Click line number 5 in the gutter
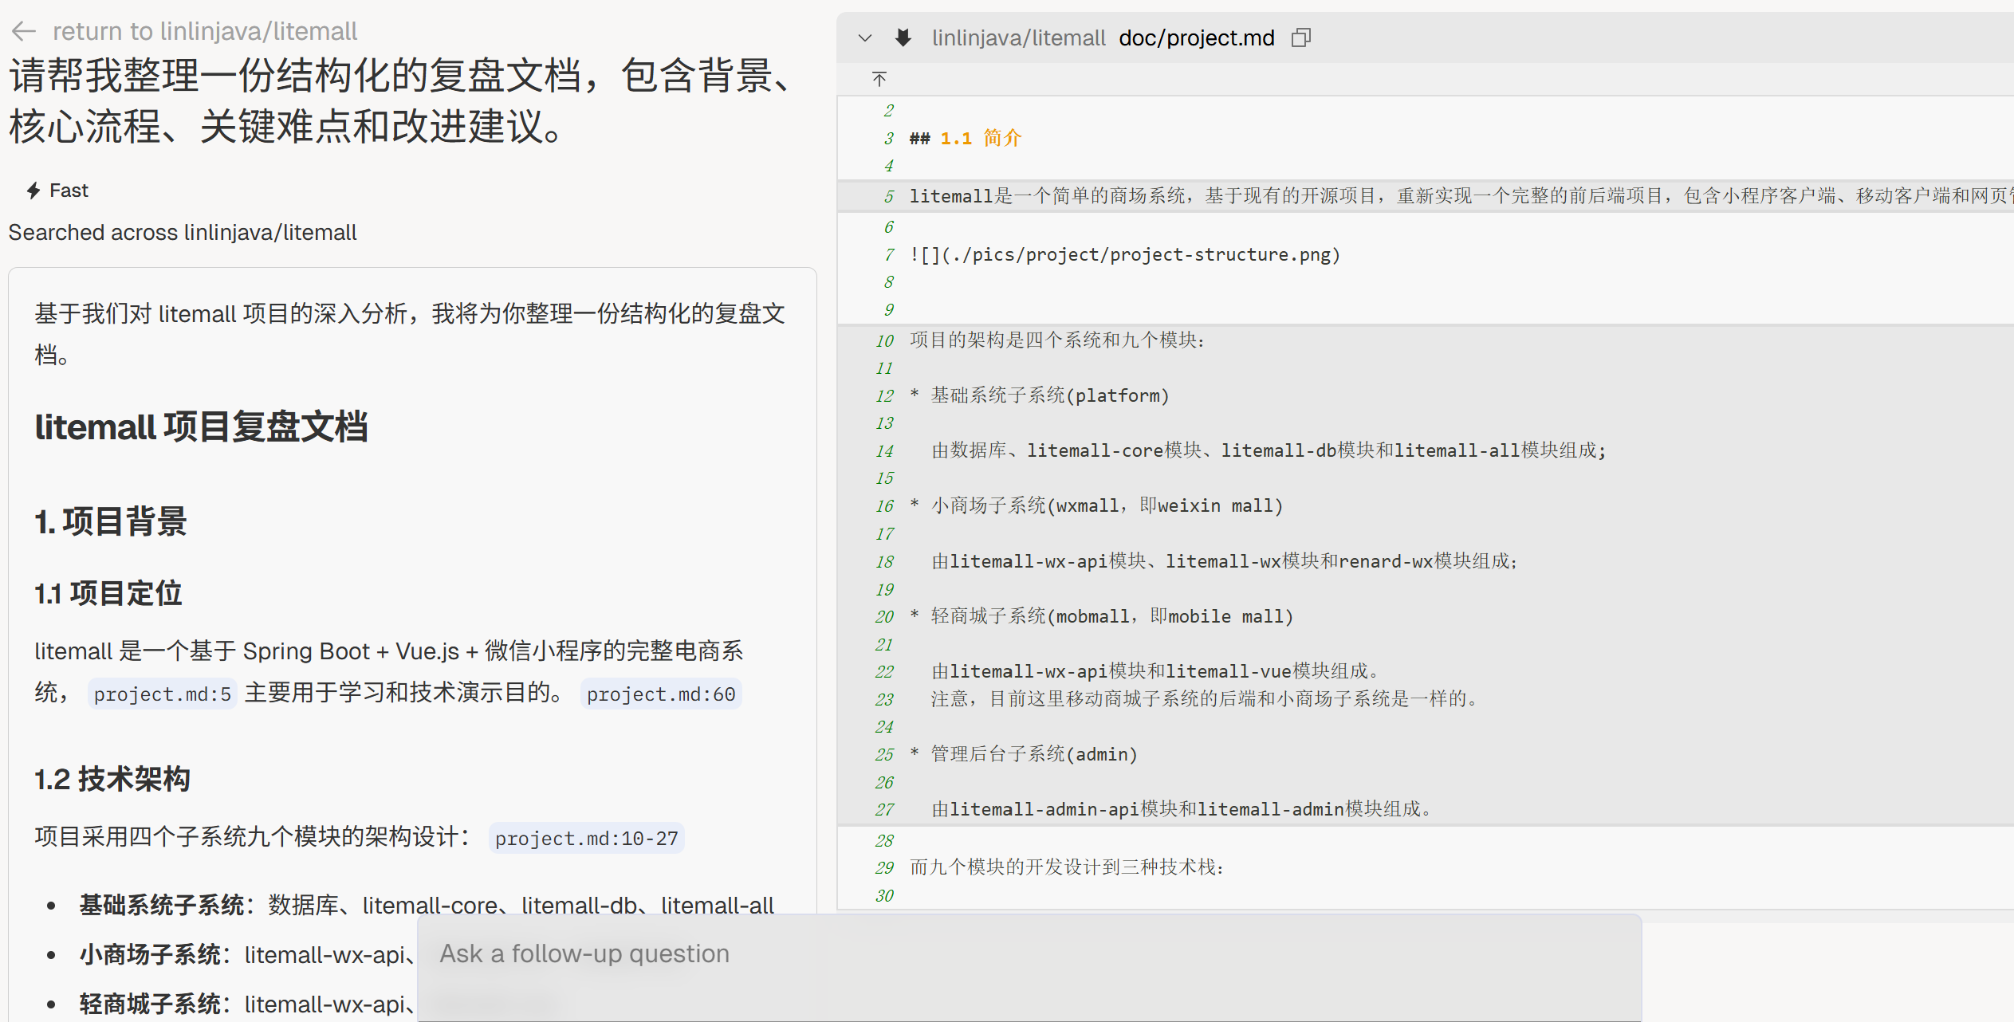2014x1022 pixels. pos(888,196)
